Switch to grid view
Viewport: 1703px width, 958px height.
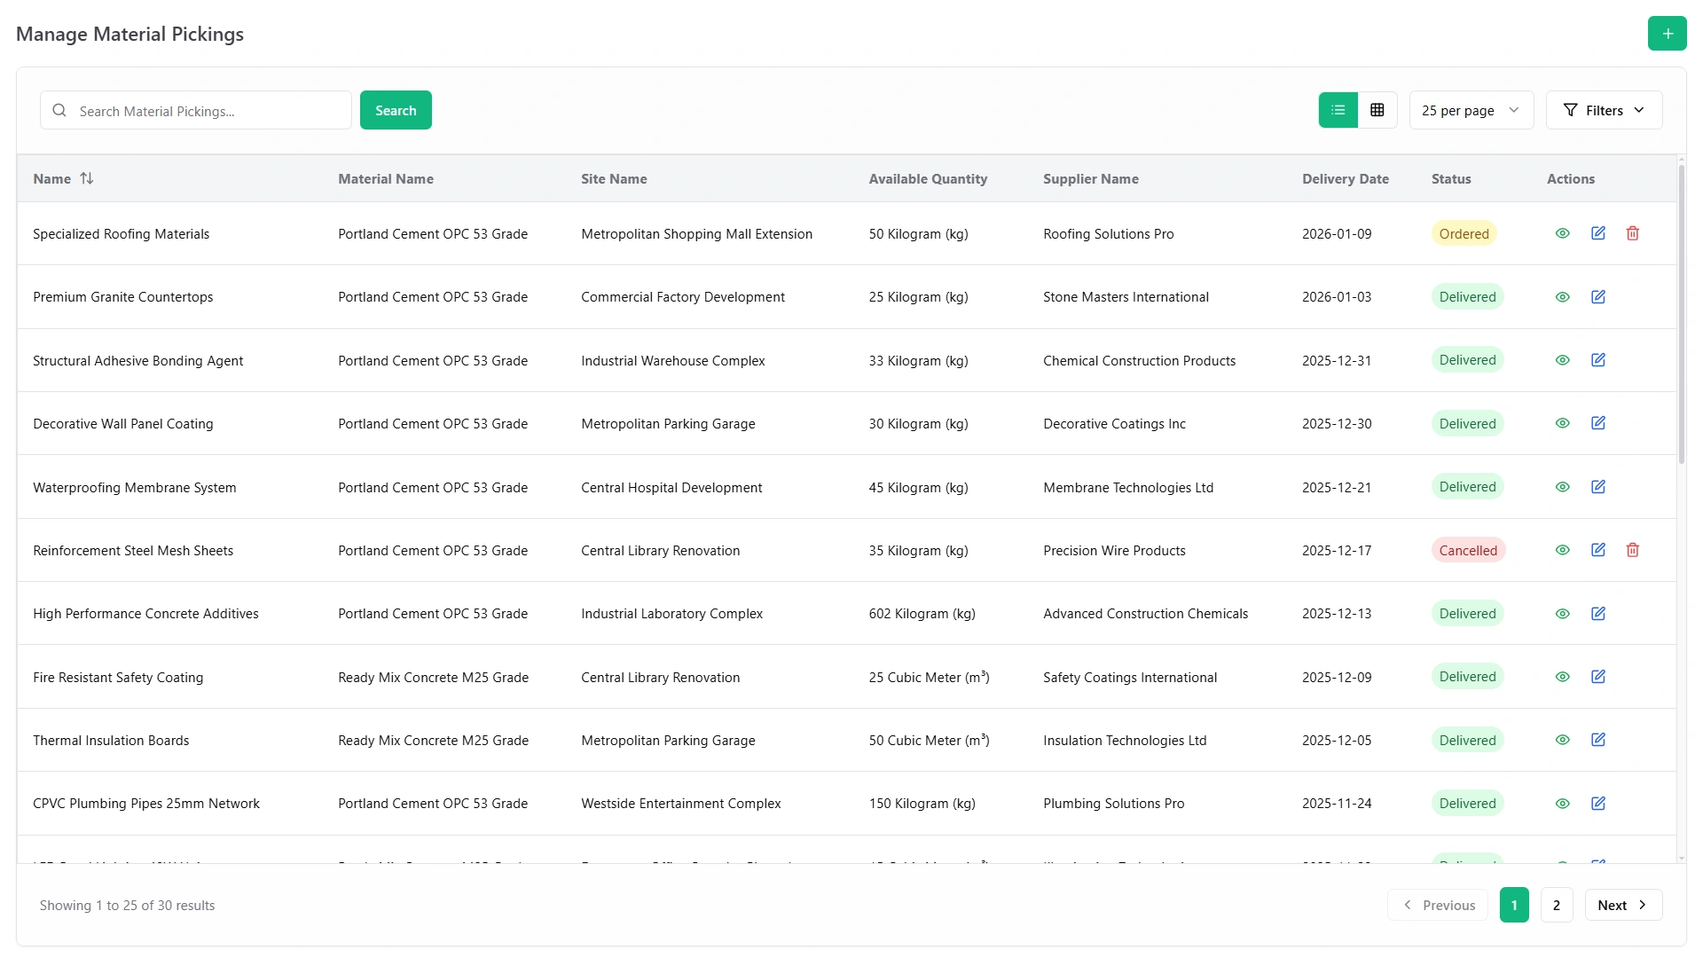[x=1377, y=110]
